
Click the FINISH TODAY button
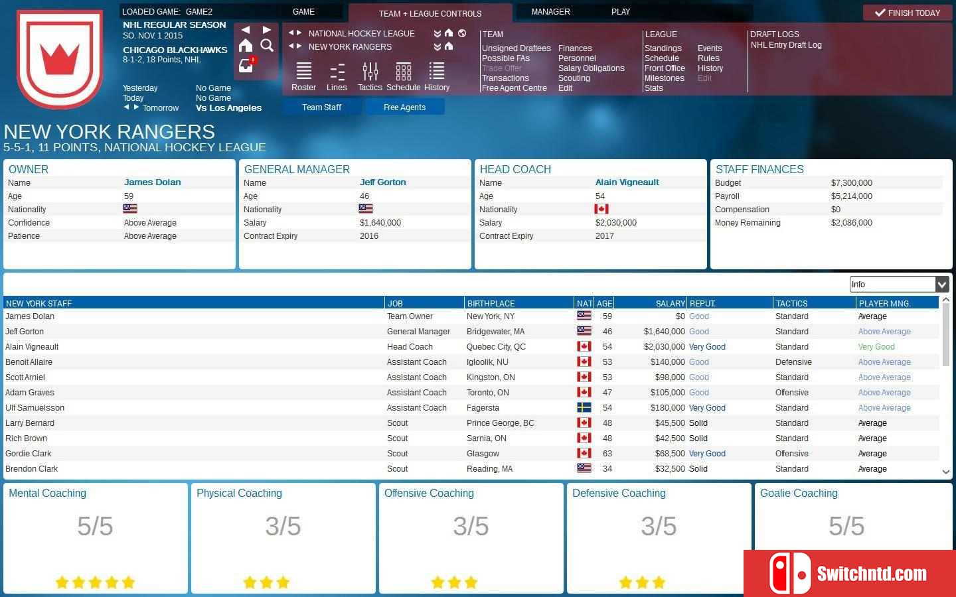click(x=908, y=13)
